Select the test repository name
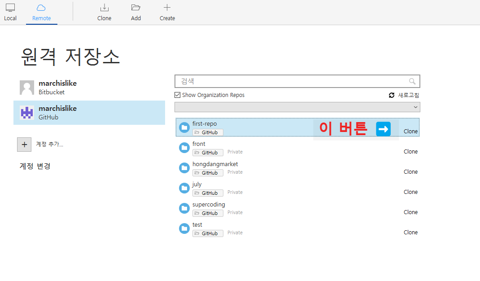The width and height of the screenshot is (480, 281). click(x=197, y=225)
